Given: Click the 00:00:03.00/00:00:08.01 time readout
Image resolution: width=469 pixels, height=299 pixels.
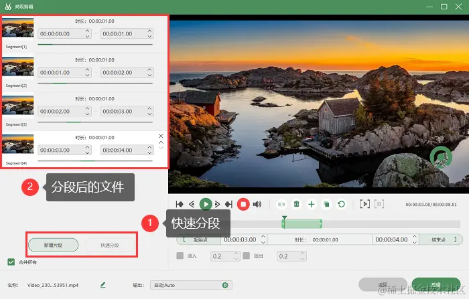Looking at the screenshot, I should pyautogui.click(x=431, y=205).
